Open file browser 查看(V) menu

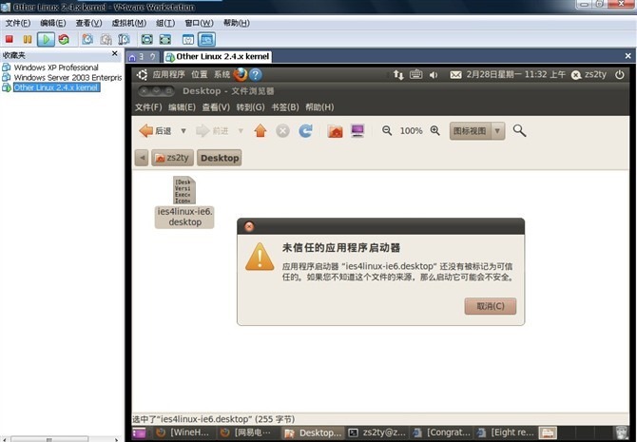[x=216, y=107]
